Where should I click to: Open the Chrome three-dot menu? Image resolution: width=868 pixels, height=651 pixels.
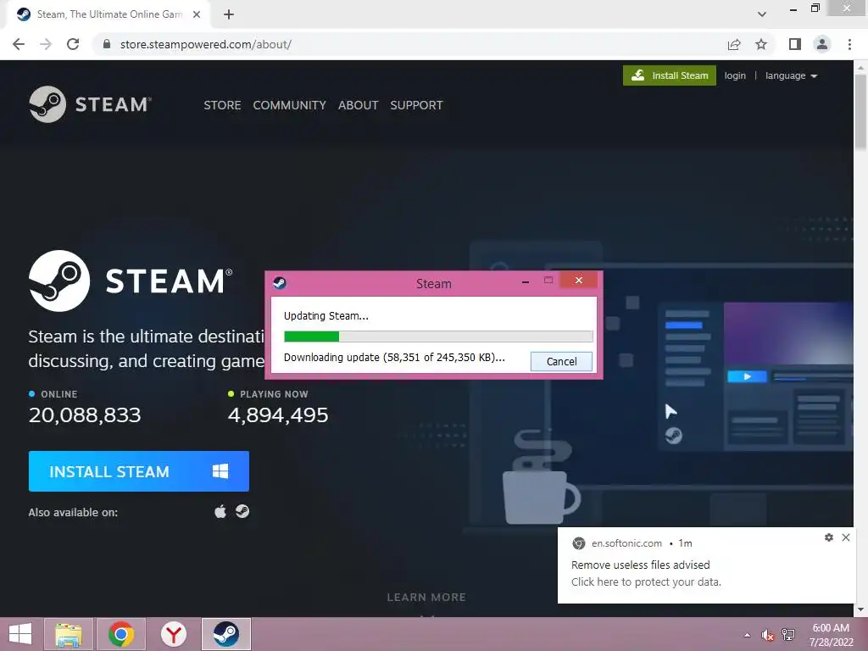[x=849, y=44]
